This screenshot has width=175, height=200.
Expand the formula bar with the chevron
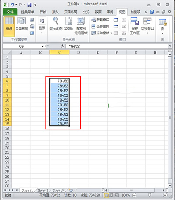tap(170, 46)
